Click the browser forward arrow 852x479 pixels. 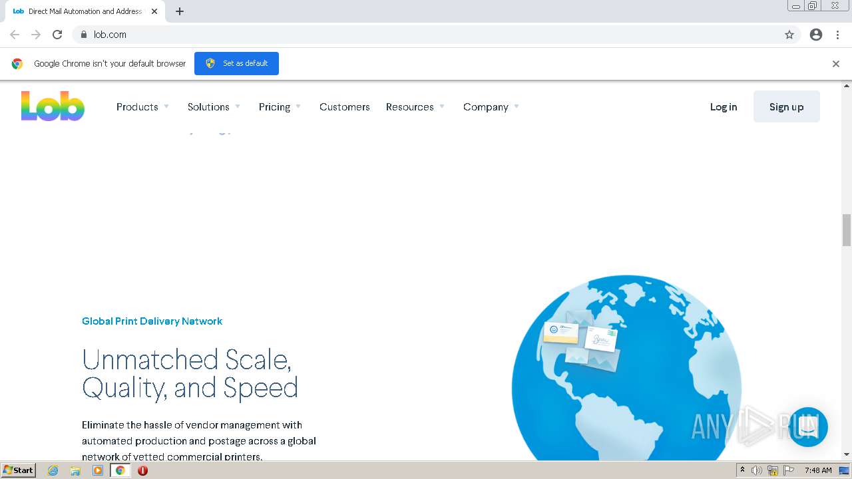[36, 35]
